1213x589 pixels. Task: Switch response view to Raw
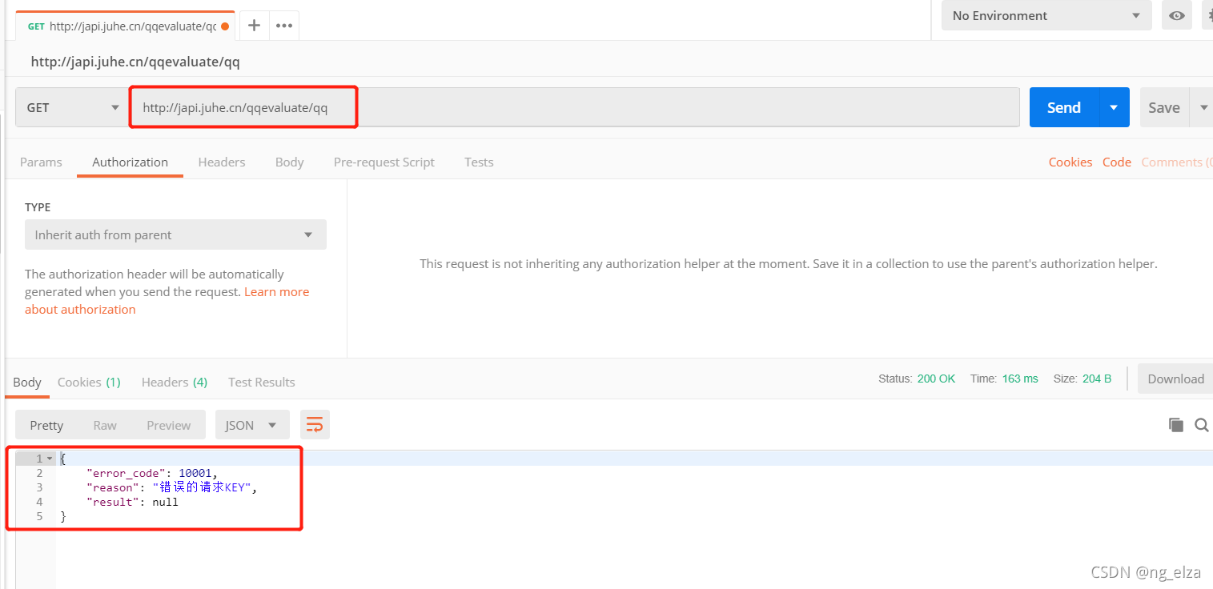[105, 425]
